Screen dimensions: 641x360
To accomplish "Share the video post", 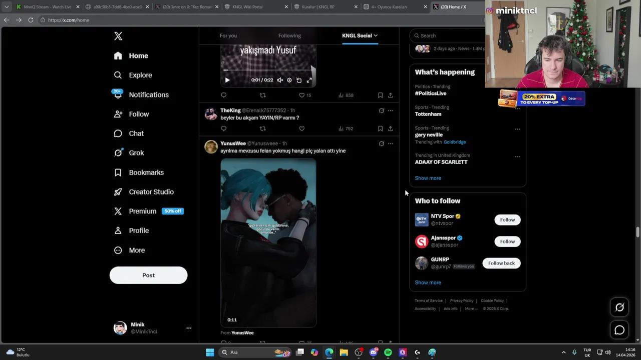I will (391, 95).
